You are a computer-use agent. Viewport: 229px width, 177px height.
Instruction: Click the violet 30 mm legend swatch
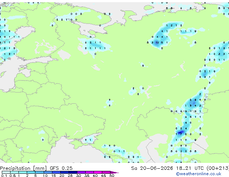point(81,172)
